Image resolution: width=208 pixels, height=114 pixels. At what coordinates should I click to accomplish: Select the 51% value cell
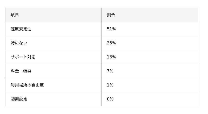(x=111, y=29)
